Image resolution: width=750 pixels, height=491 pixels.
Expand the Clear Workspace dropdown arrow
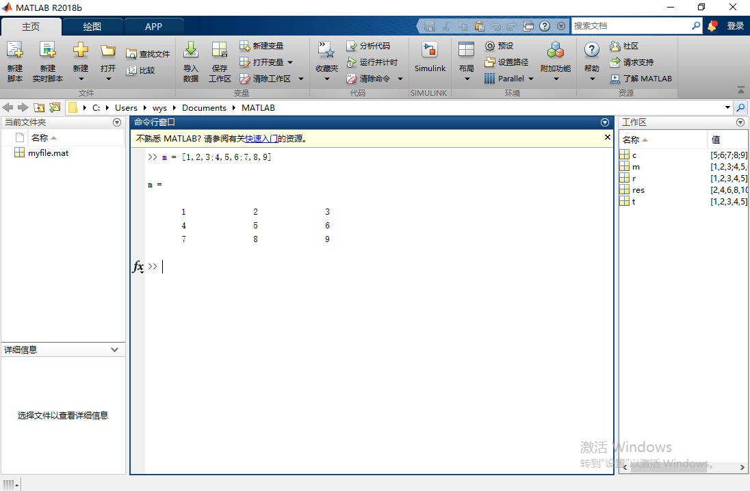[301, 79]
